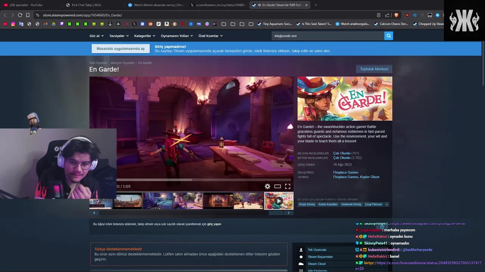
Task: Switch to x.com braxton_mccoy tab
Action: (x=217, y=5)
